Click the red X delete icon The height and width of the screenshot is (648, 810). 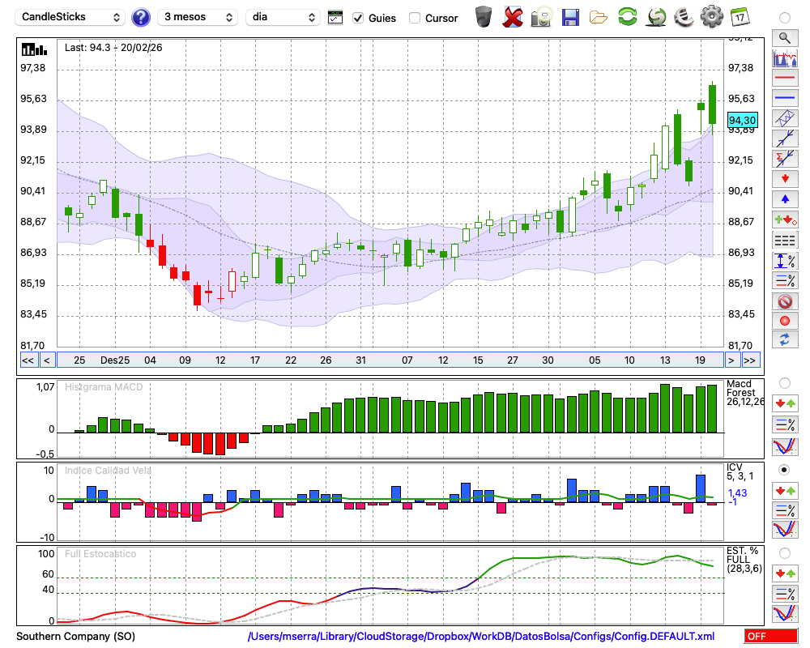pyautogui.click(x=513, y=17)
